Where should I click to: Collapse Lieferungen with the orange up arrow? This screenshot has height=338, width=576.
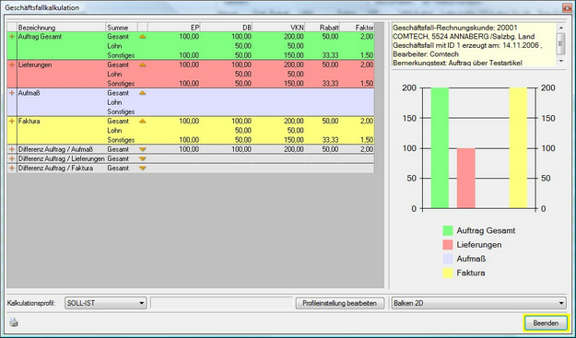143,65
